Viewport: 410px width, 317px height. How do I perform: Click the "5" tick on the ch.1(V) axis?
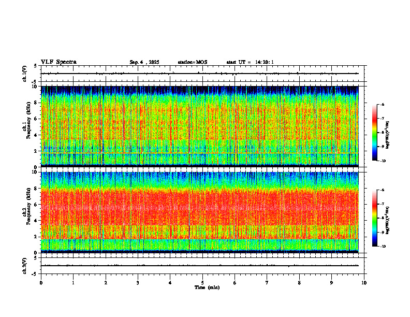click(x=36, y=66)
